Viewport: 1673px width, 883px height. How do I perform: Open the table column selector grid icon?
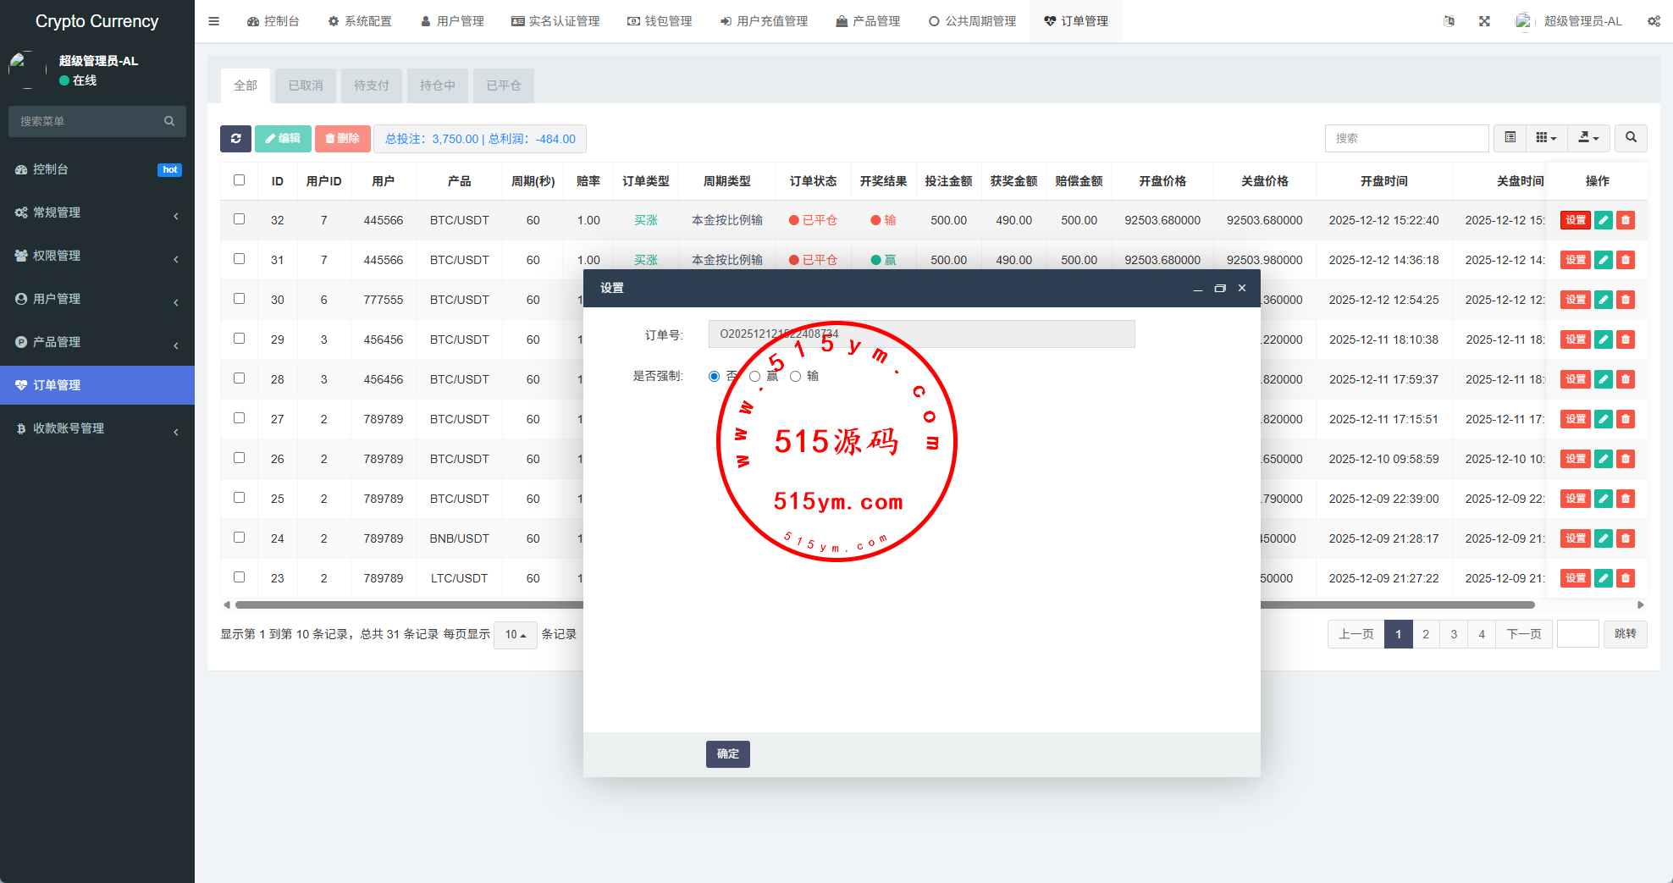(1546, 138)
